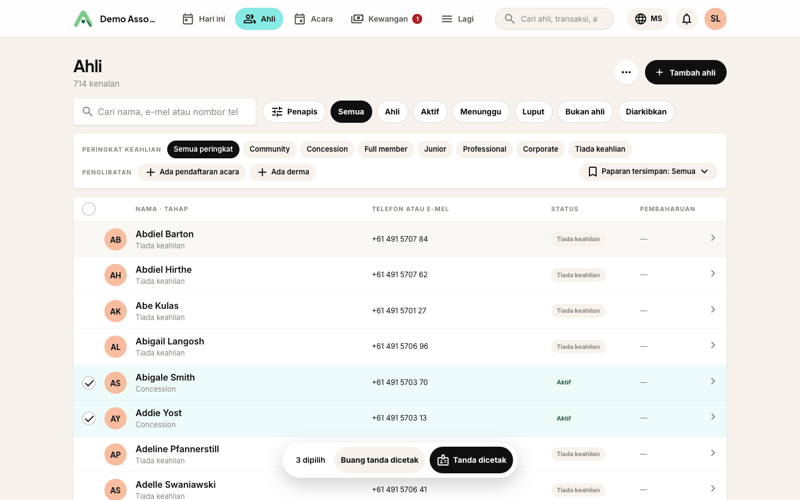The width and height of the screenshot is (800, 500).
Task: Switch to the Acara tab
Action: 313,19
